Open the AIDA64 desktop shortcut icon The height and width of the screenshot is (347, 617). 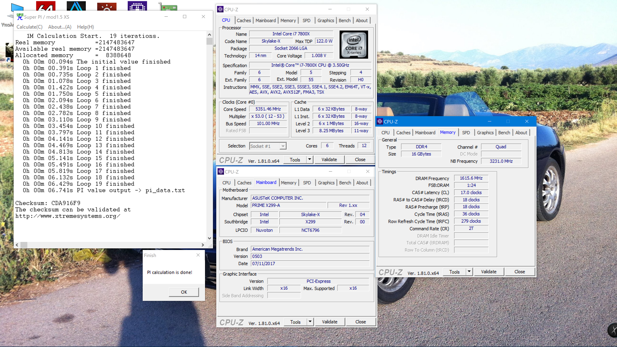point(46,6)
